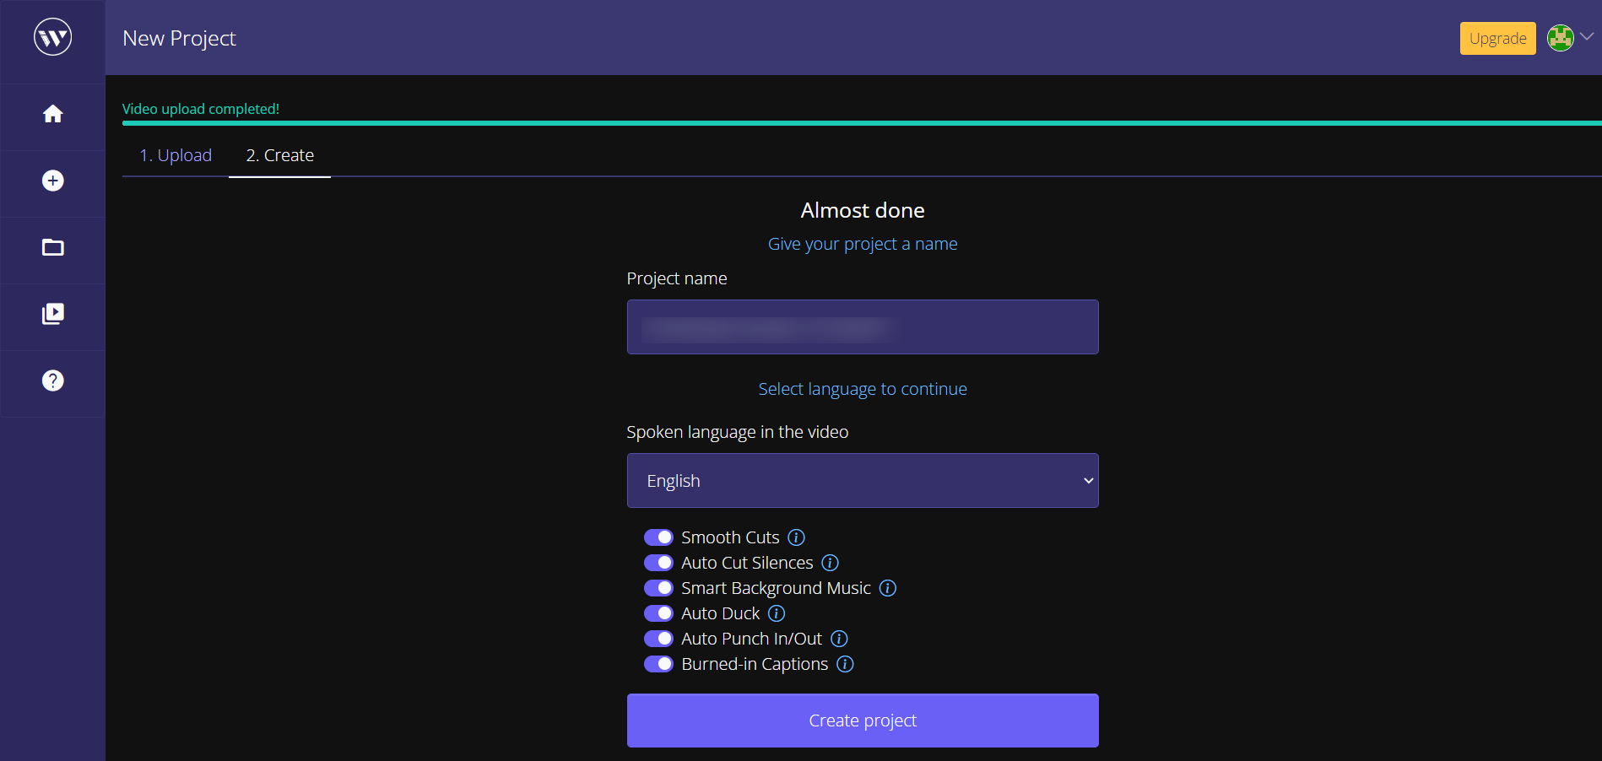Expand the account menu chevron

(1586, 37)
